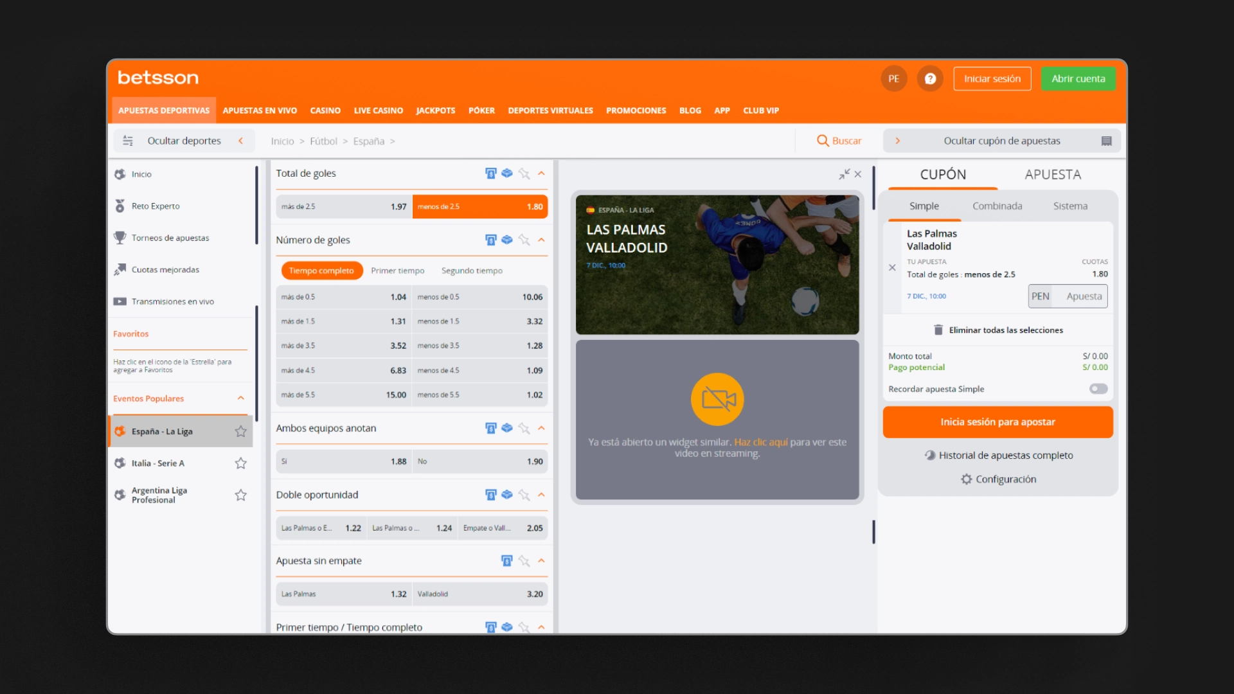Image resolution: width=1234 pixels, height=694 pixels.
Task: Open the APUESTA tab
Action: (1053, 175)
